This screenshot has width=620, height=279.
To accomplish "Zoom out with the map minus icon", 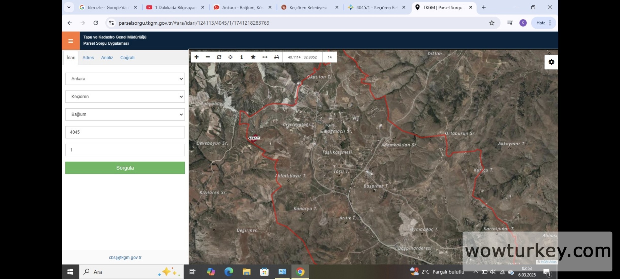I will pyautogui.click(x=208, y=57).
